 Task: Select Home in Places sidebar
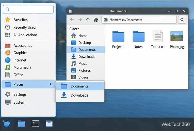[86, 36]
